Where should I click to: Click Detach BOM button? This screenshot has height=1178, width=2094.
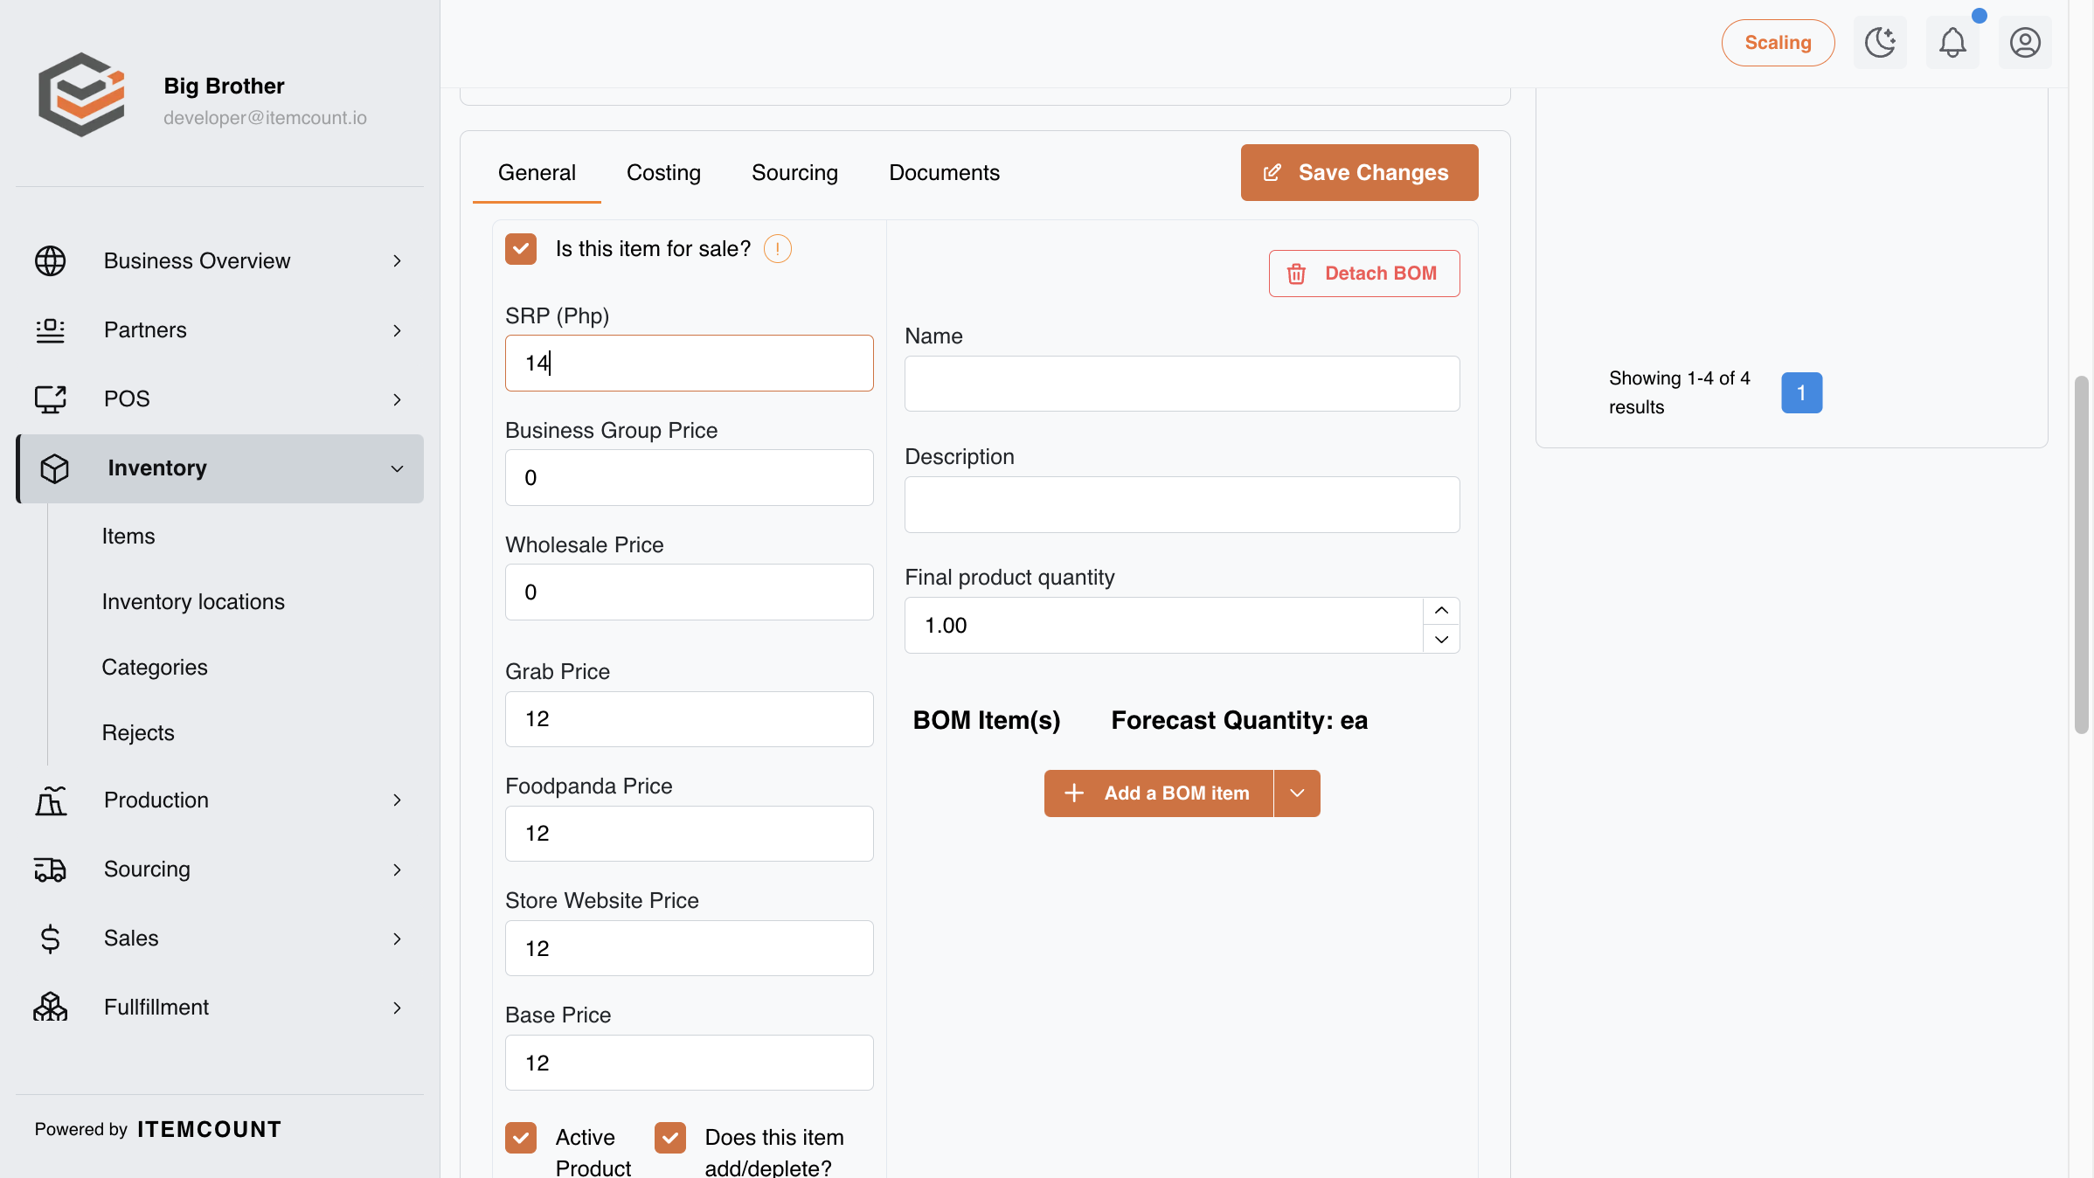pos(1364,274)
